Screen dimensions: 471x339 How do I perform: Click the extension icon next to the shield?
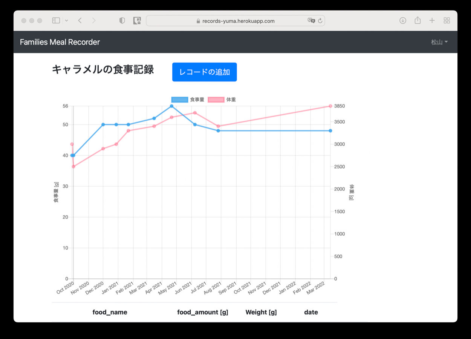click(137, 21)
